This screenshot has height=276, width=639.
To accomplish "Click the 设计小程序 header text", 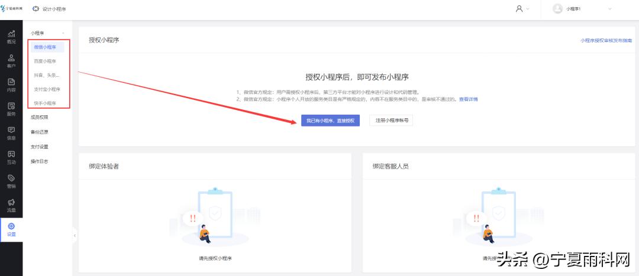I will tap(54, 8).
